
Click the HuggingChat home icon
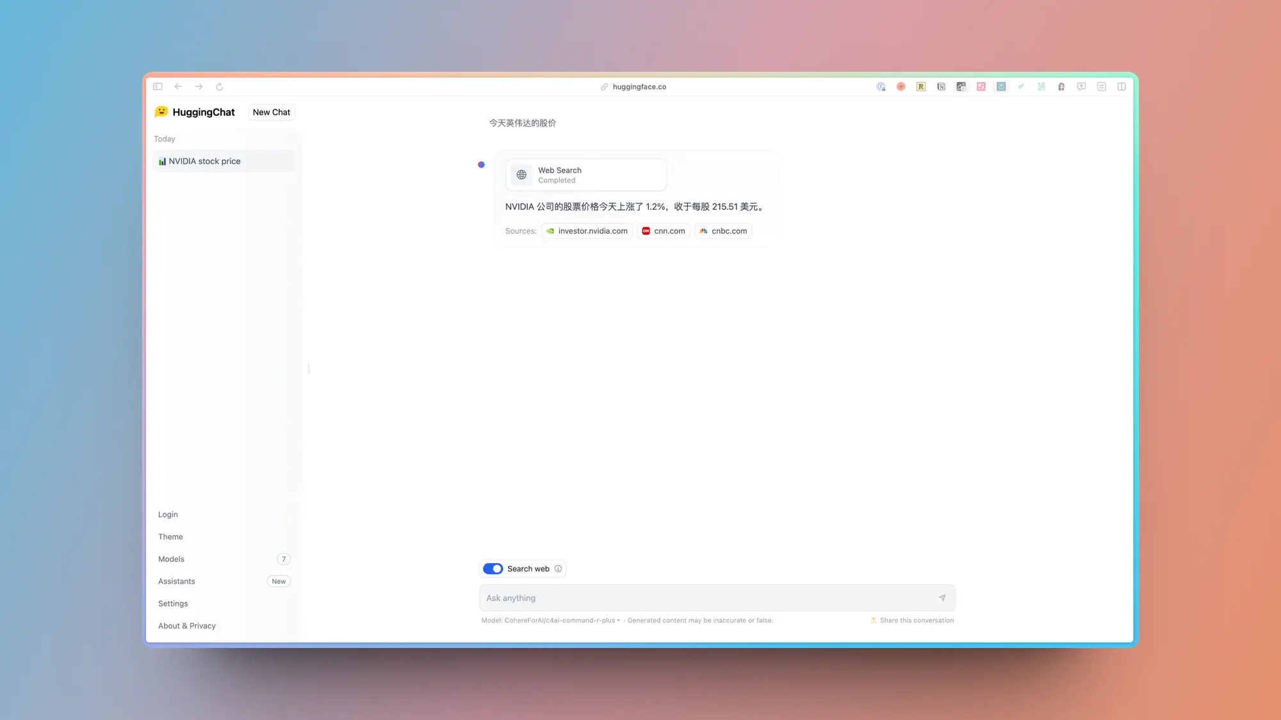tap(161, 111)
